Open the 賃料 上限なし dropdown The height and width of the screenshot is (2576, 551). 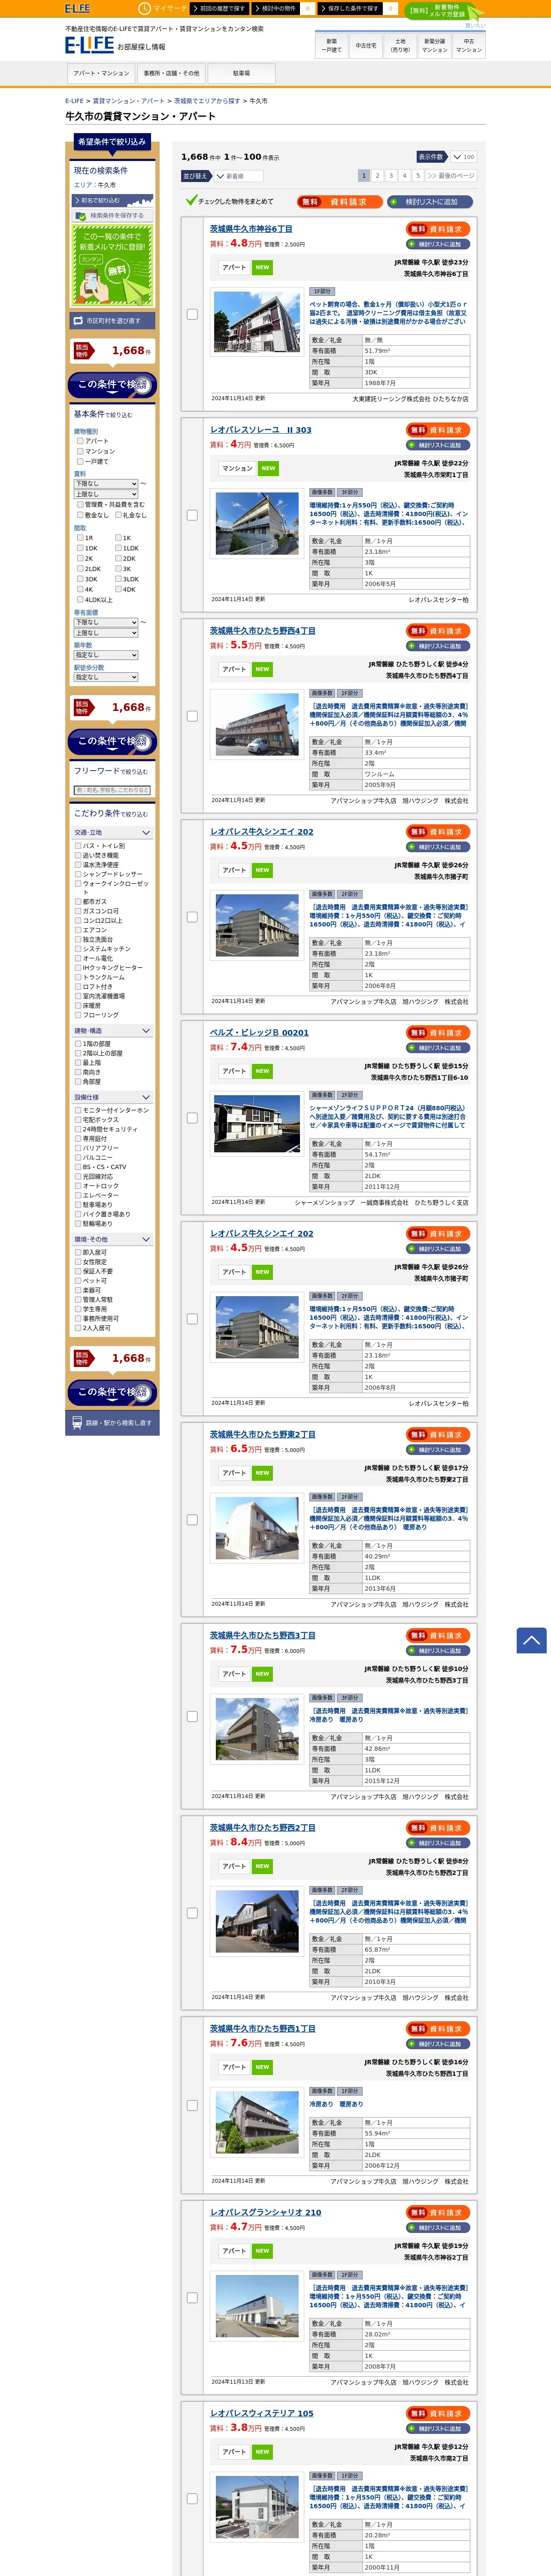(106, 494)
